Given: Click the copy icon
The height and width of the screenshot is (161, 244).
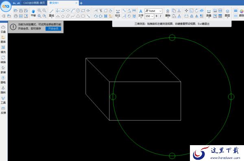Looking at the screenshot, I should (174, 11).
